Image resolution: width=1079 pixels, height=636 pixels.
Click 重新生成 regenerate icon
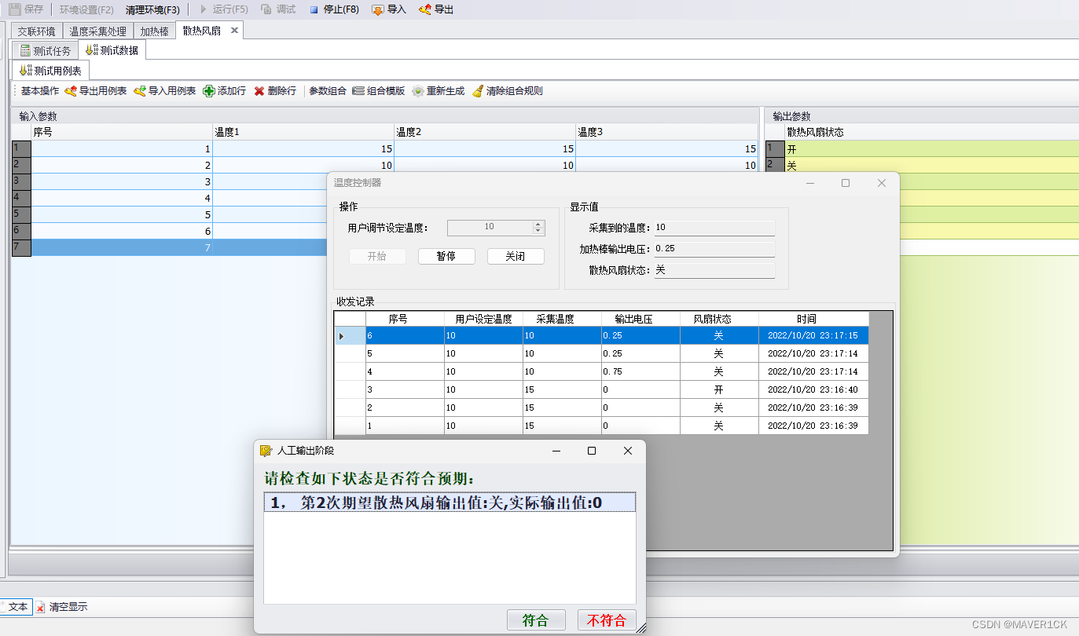pos(418,91)
